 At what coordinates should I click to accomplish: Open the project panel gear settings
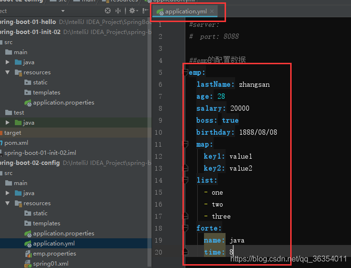(x=134, y=11)
